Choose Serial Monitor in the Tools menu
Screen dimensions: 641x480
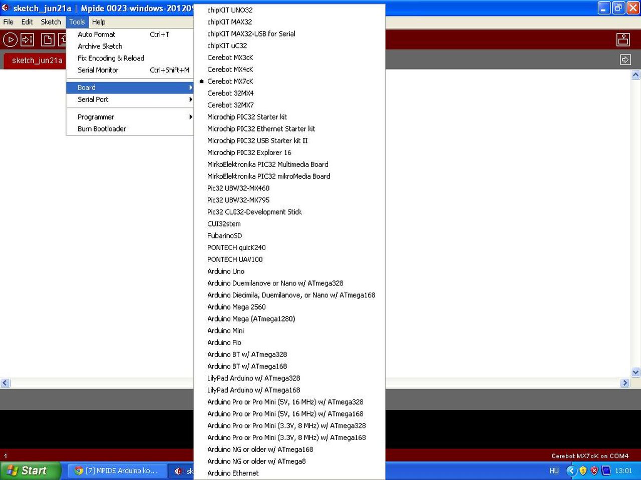(130, 70)
